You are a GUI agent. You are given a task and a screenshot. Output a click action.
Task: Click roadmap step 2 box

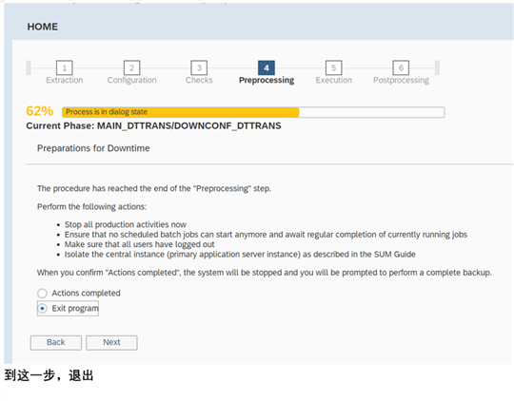pos(131,67)
